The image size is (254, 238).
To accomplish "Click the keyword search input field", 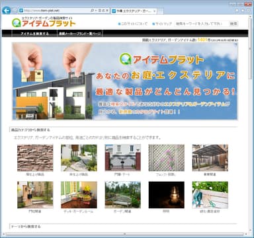I will (x=201, y=24).
